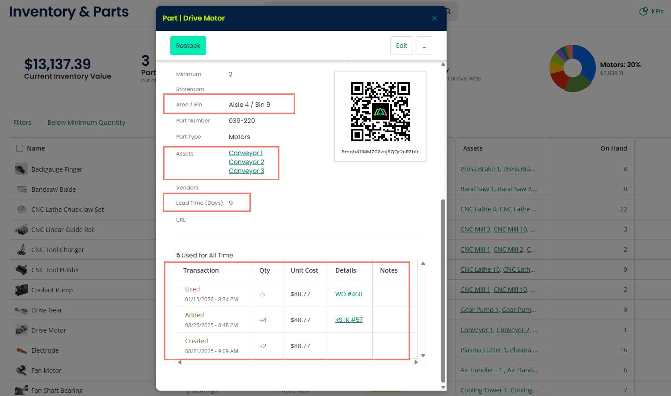This screenshot has width=671, height=396.
Task: Close the Drive Motor part dialog
Action: coord(434,18)
